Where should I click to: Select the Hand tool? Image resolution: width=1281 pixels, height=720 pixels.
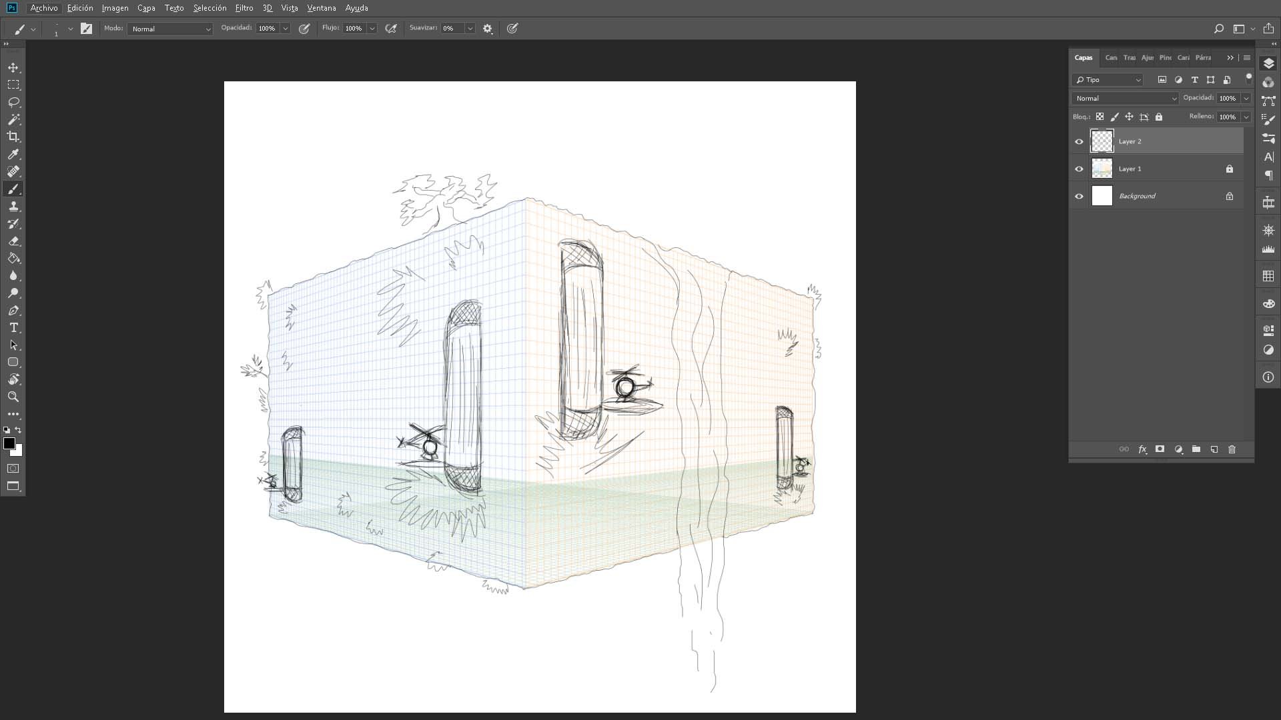click(13, 379)
